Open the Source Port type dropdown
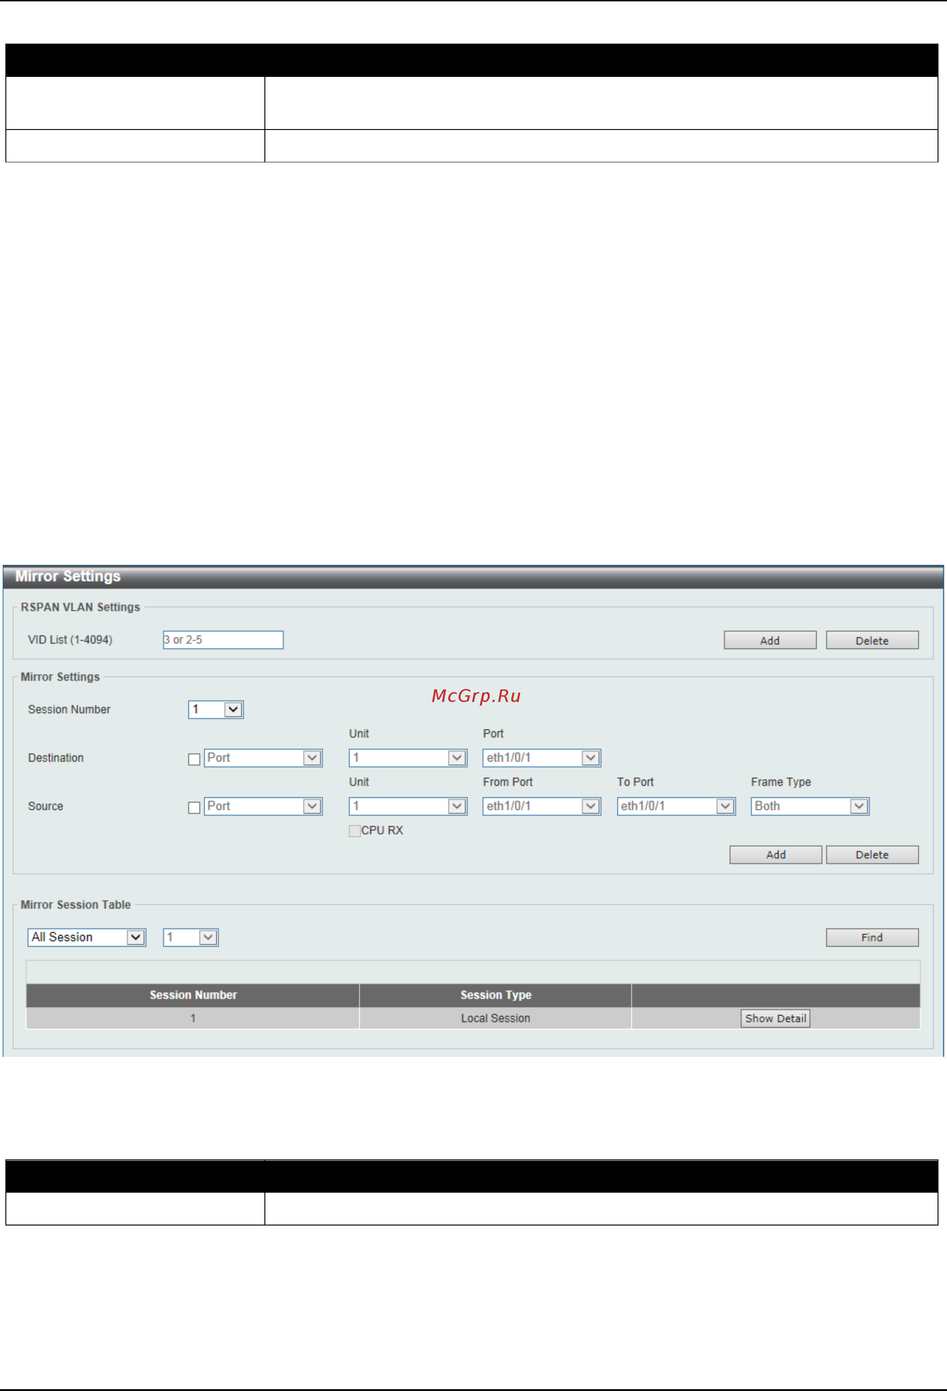The width and height of the screenshot is (947, 1391). [x=263, y=806]
